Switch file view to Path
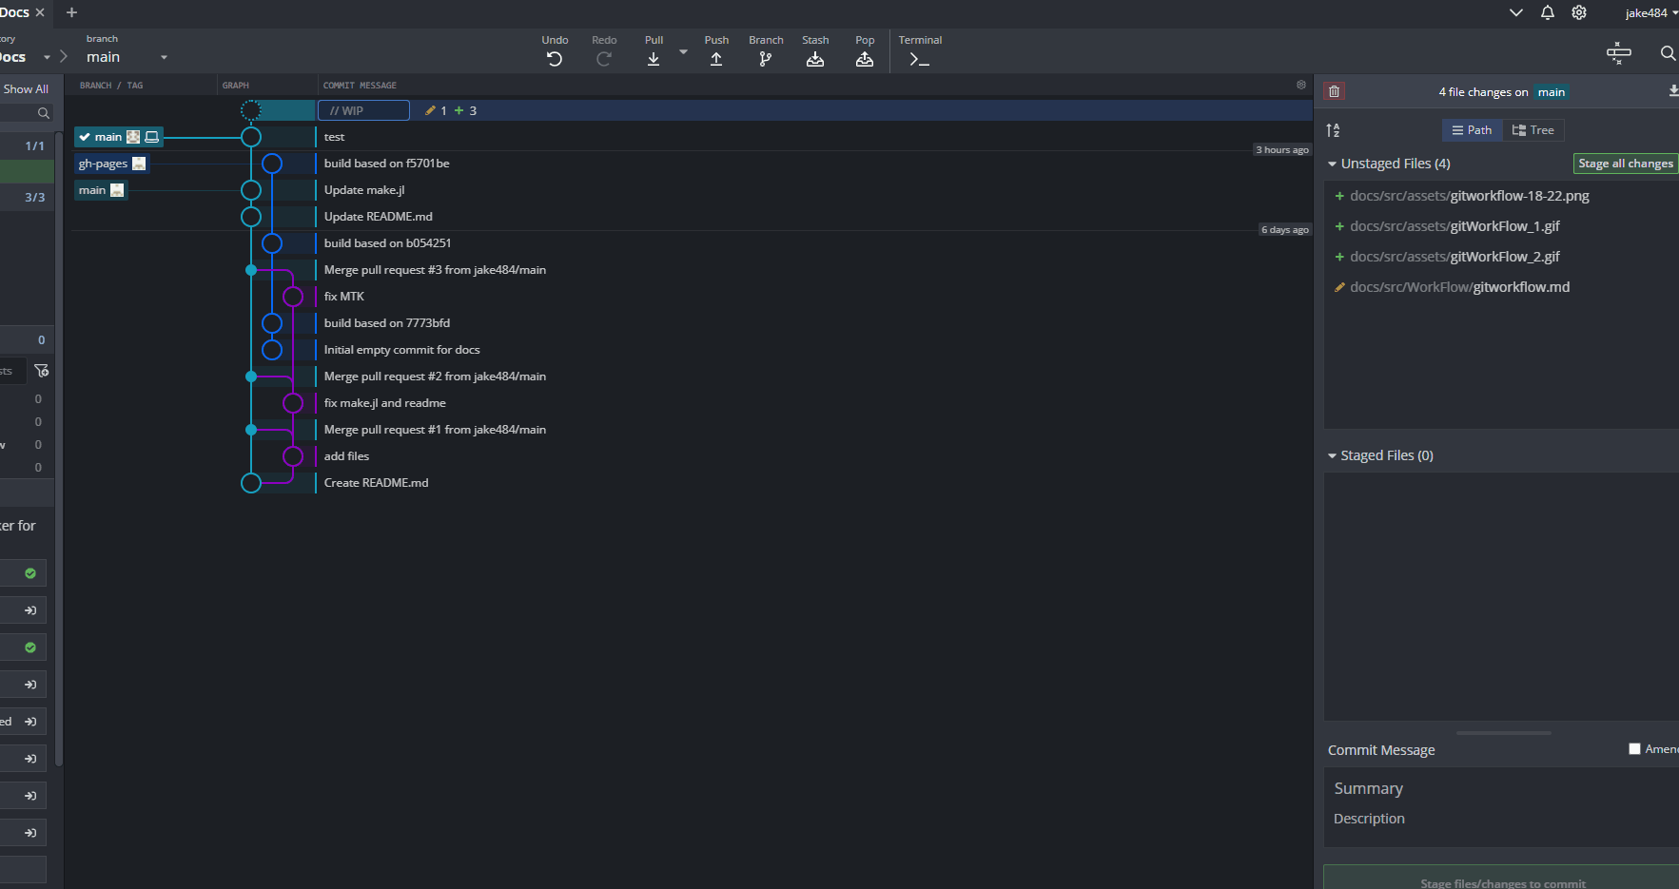Screen dimensions: 1679x889 click(1472, 130)
